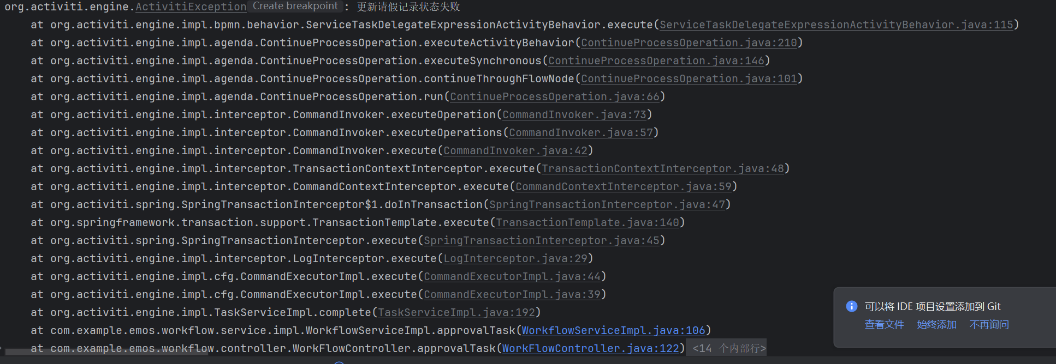Open TaskServiceImpl.java:192 link

[x=456, y=313]
